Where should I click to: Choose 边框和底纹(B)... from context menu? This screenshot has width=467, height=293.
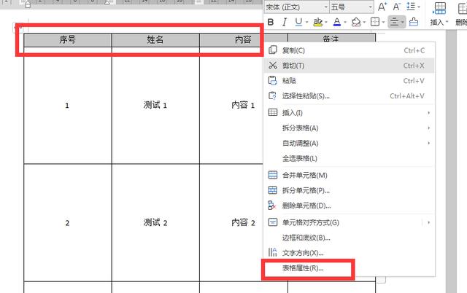(349, 238)
